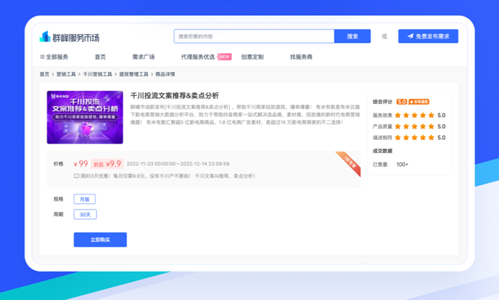Click the orange badge beside 5.0 score
This screenshot has height=300, width=499.
pos(419,102)
